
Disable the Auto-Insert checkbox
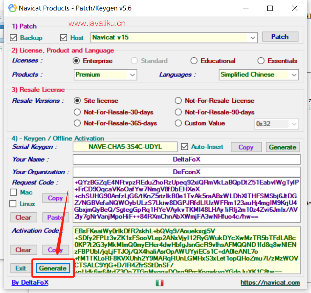pyautogui.click(x=185, y=147)
